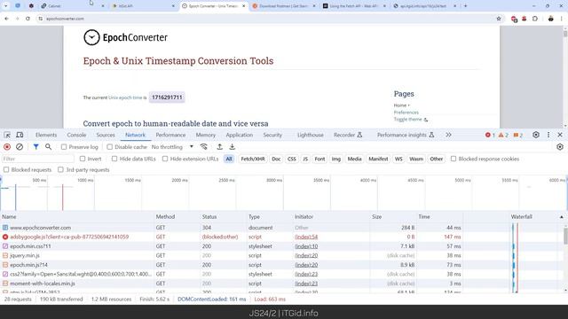This screenshot has width=568, height=319.
Task: Click the Unix epoch time link
Action: tap(125, 97)
